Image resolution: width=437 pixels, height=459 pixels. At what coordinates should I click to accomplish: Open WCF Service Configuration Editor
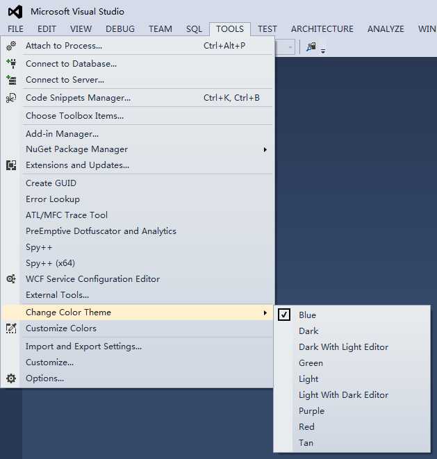click(x=138, y=279)
